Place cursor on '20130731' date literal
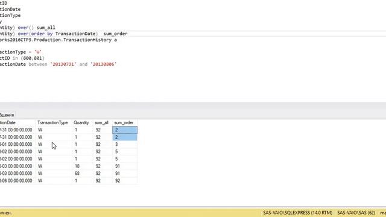This screenshot has height=217, width=386. [63, 64]
